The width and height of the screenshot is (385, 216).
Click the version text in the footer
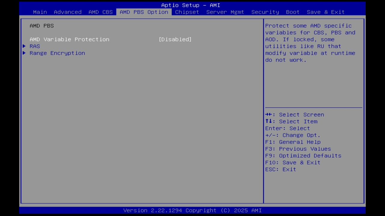192,210
